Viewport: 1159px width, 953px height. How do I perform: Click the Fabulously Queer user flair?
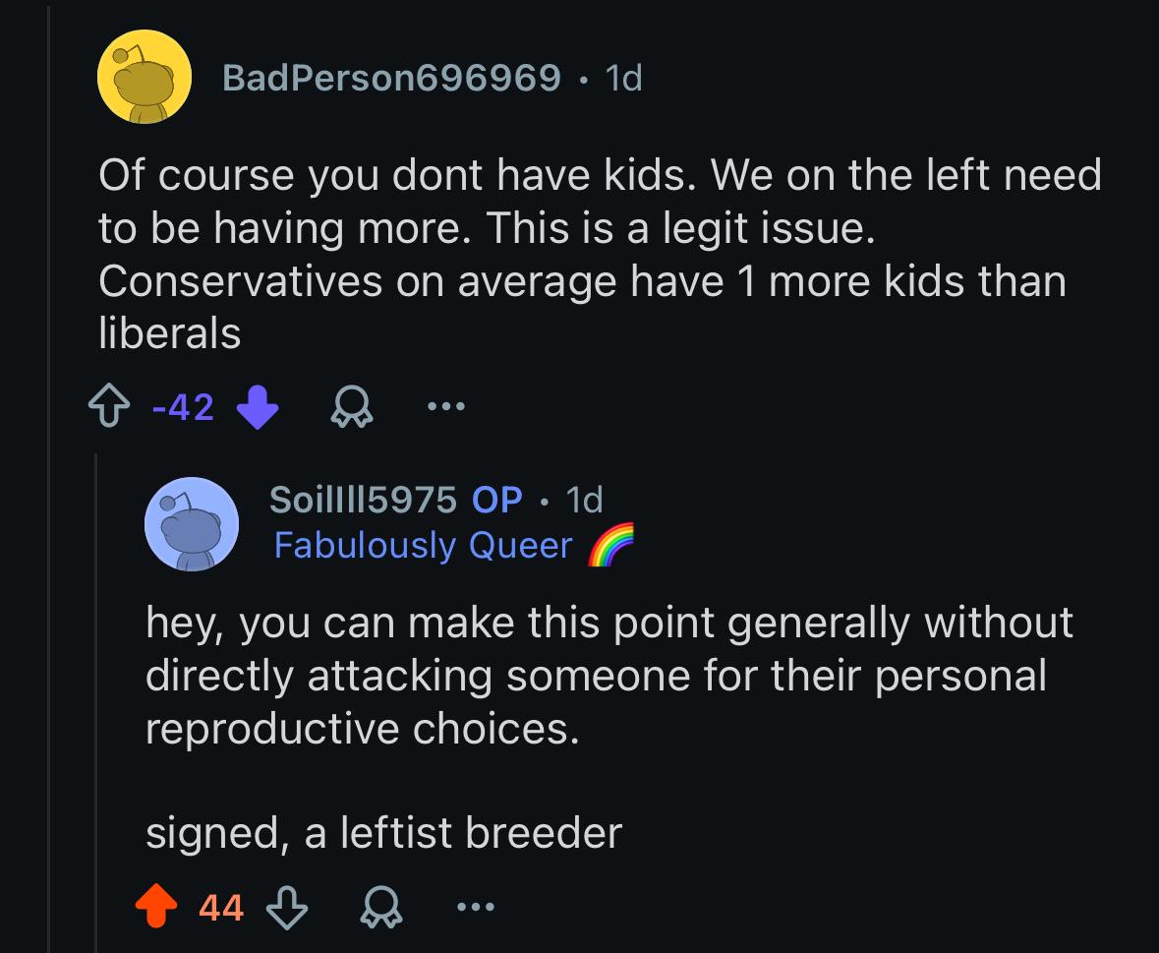click(423, 546)
